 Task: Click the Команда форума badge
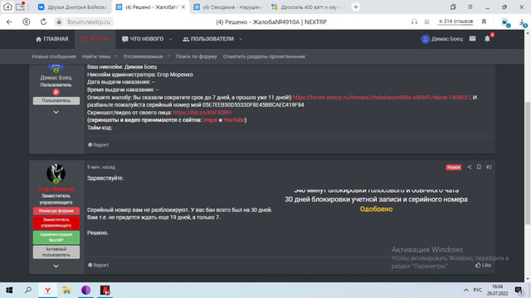click(x=56, y=211)
